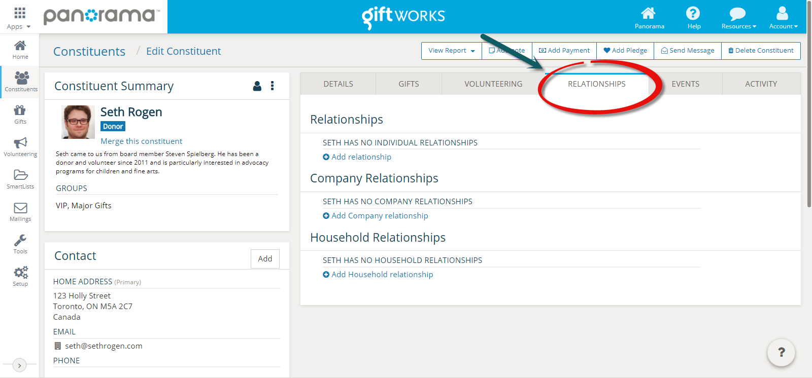
Task: Expand the sidebar with arrow toggle
Action: tap(19, 365)
